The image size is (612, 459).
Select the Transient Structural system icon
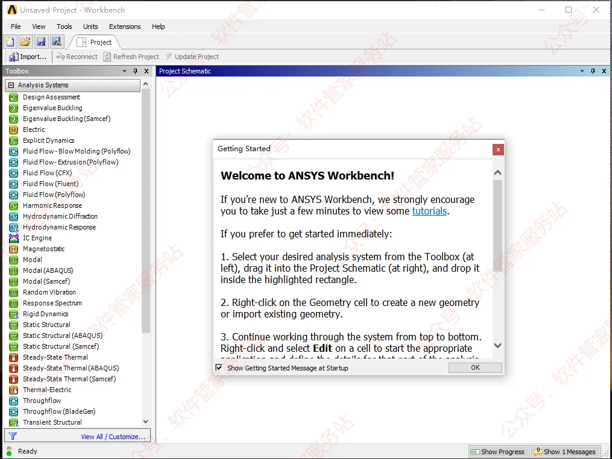(14, 422)
